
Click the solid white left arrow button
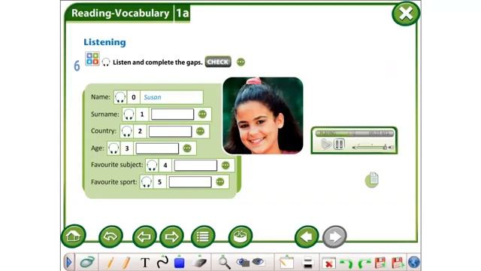click(307, 236)
